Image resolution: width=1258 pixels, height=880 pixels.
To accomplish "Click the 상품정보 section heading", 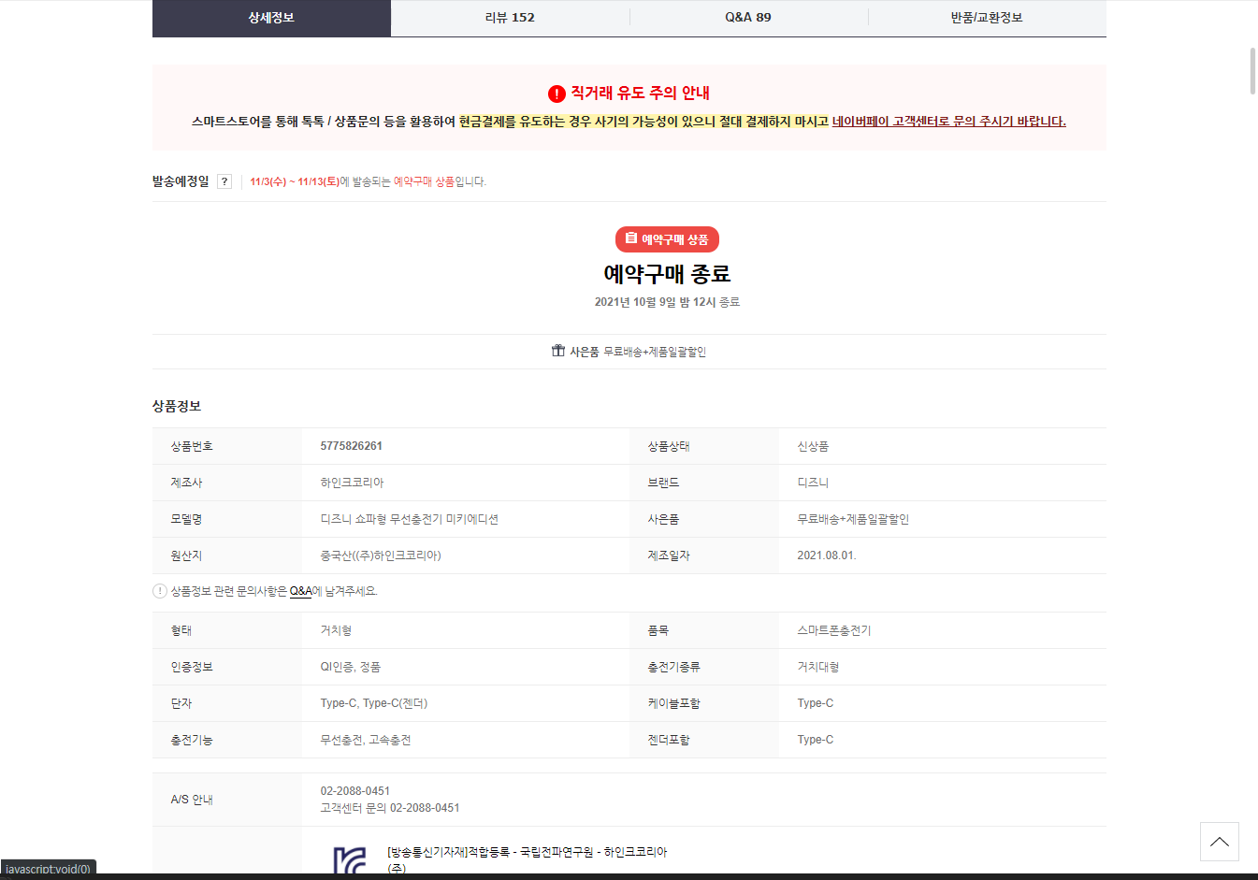I will tap(177, 406).
